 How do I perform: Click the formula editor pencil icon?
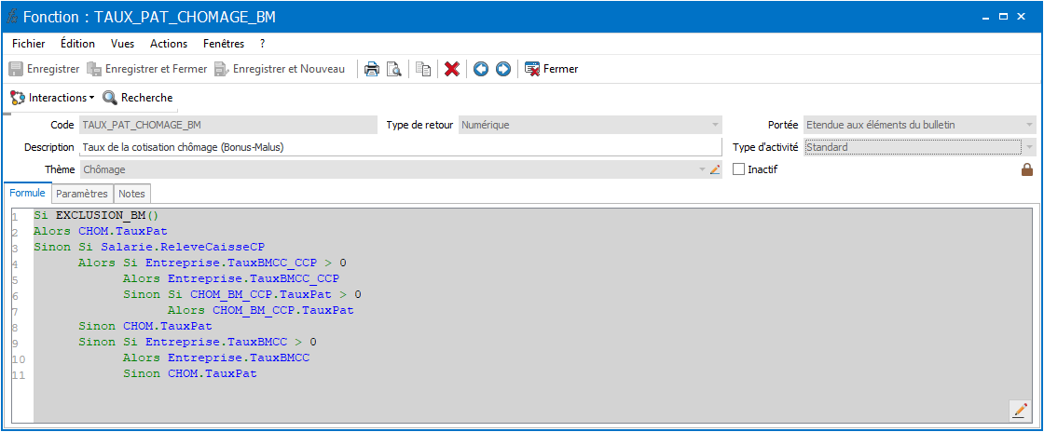tap(1020, 411)
